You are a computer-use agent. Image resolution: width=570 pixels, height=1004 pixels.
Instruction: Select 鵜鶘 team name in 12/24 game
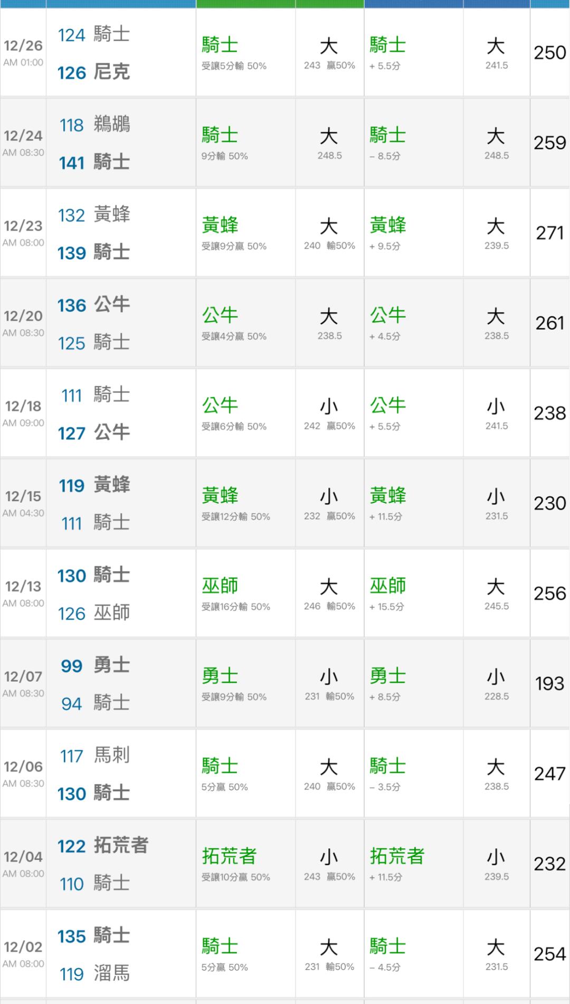click(111, 125)
